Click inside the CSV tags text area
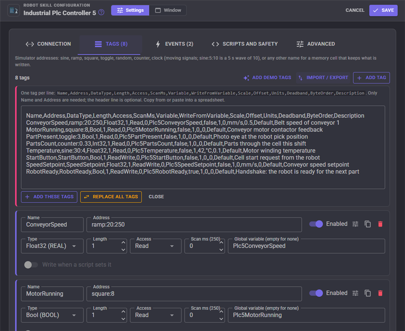The height and width of the screenshot is (331, 405). (203, 147)
